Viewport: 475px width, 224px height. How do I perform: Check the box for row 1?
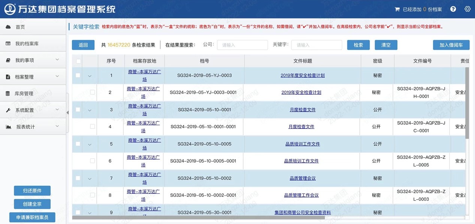[x=78, y=75]
